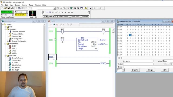Insert output unlatch instruction
This screenshot has width=173, height=97.
point(65,12)
